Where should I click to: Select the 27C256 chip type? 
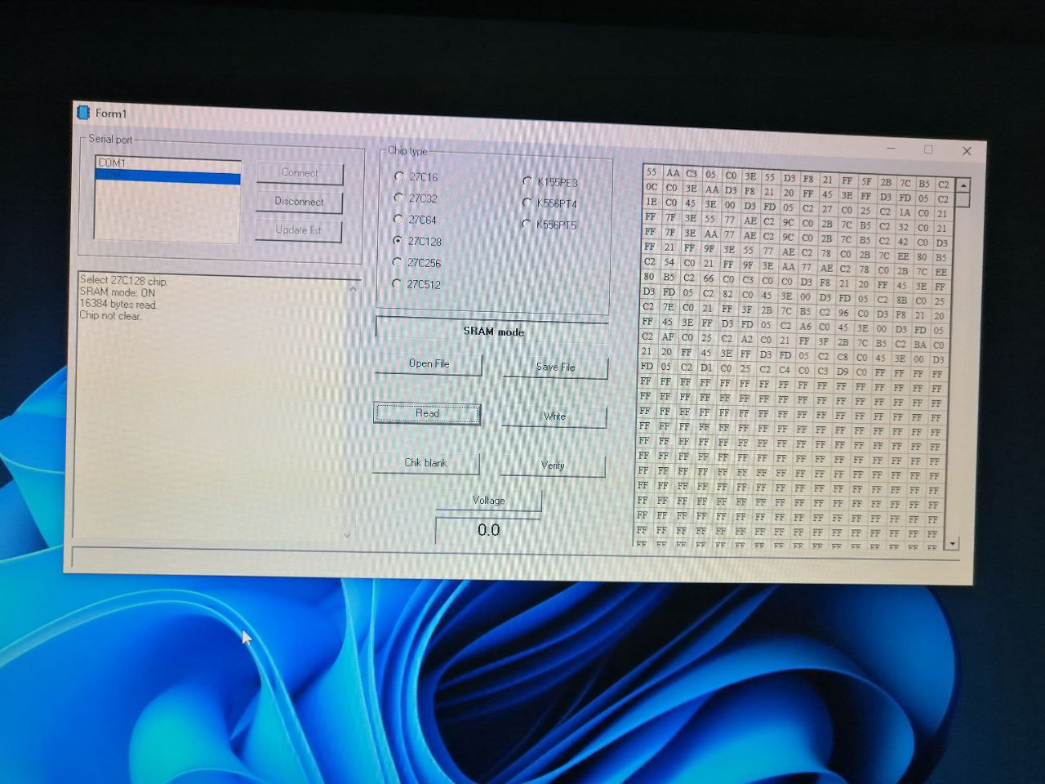[416, 262]
